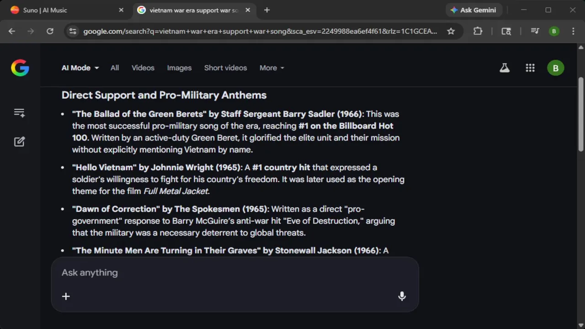Open the media controls icon

click(535, 31)
